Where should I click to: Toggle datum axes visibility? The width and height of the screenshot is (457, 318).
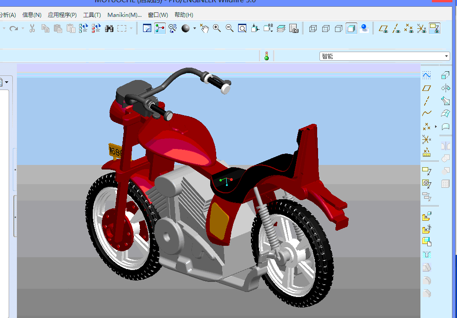coord(396,28)
